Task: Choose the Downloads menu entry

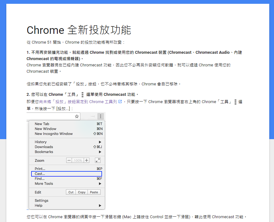Action: (67, 147)
